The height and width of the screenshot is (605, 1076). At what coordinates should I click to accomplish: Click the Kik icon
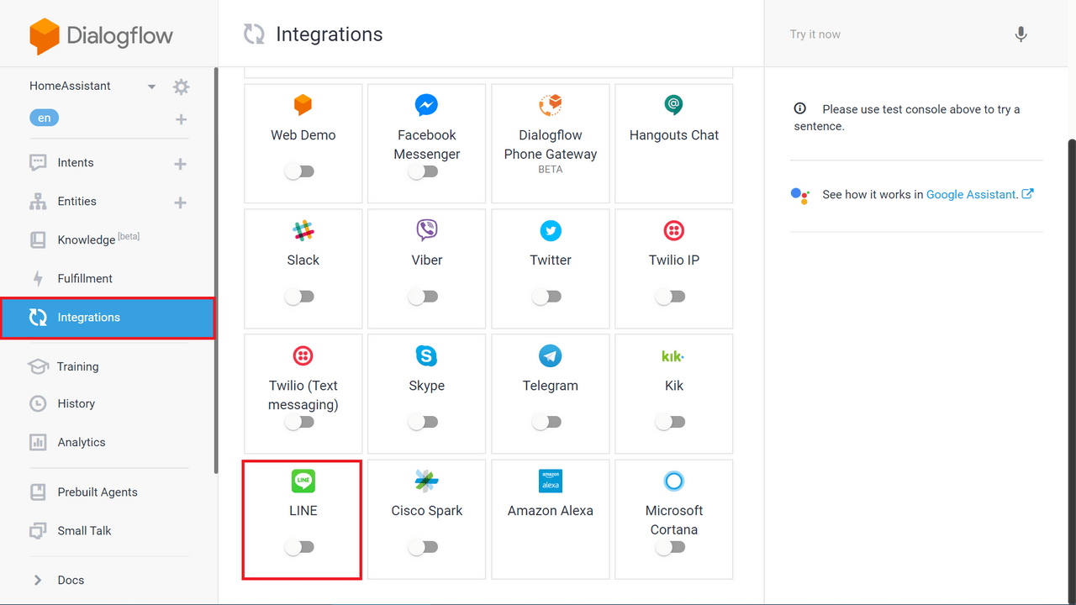[x=673, y=356]
